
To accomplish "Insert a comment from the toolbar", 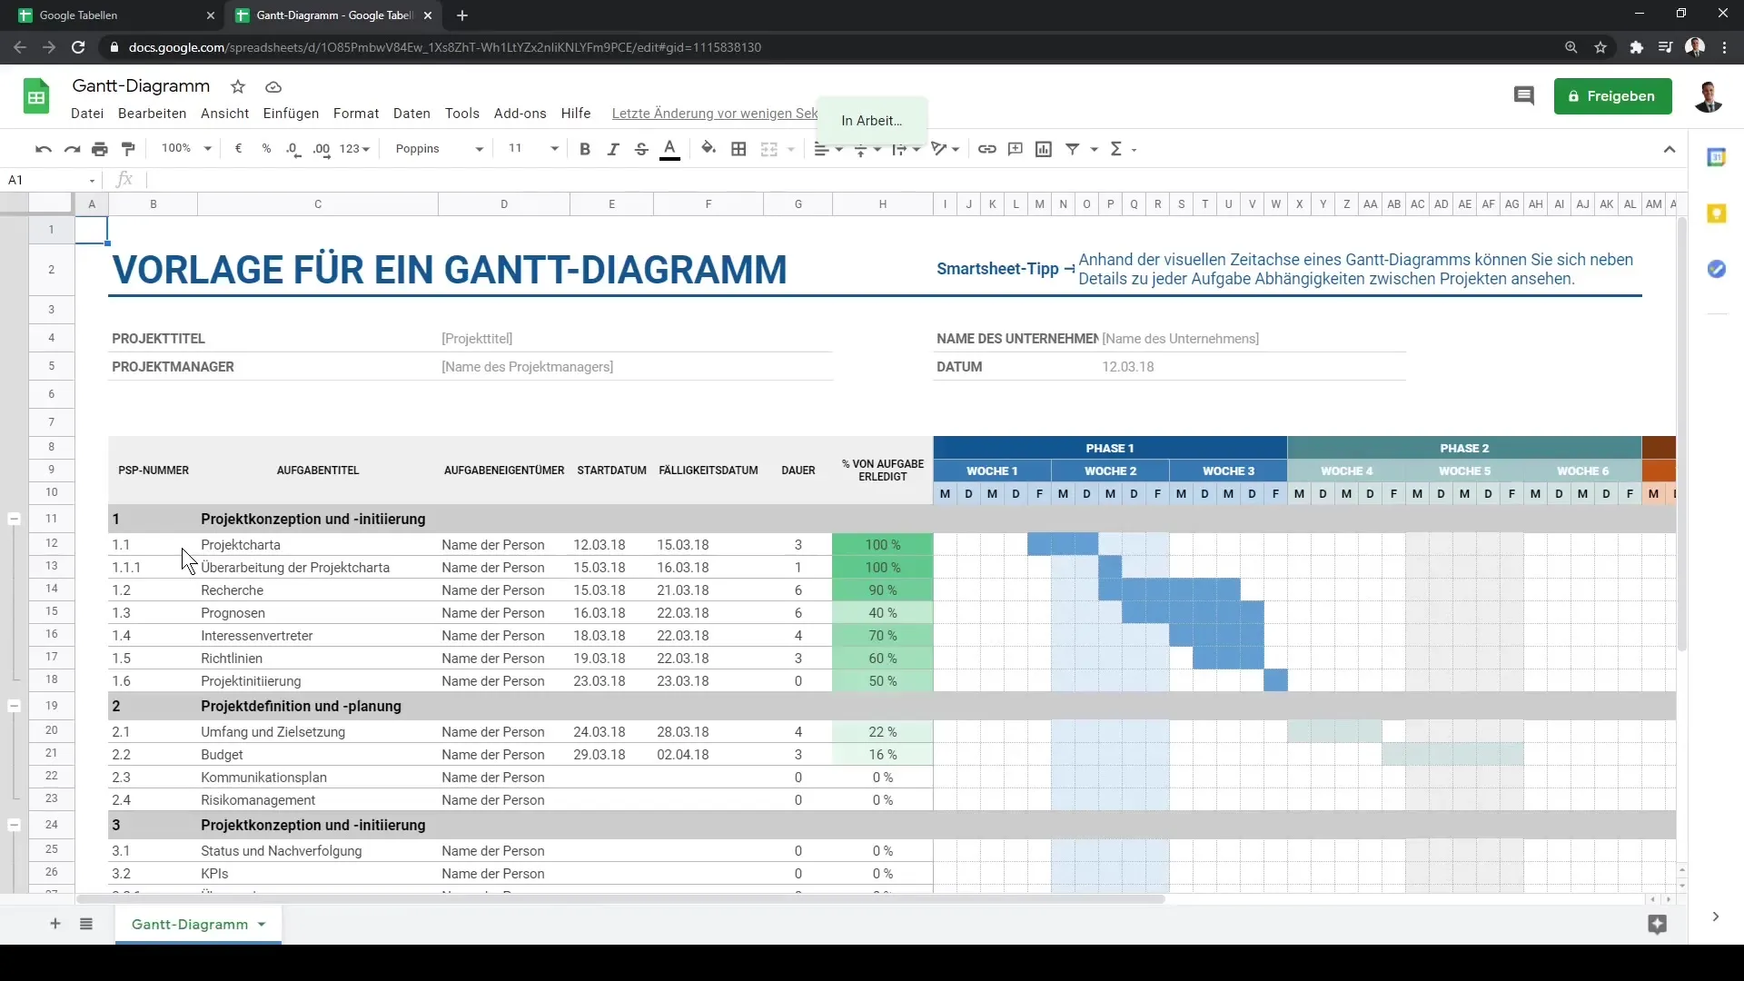I will (x=1016, y=149).
